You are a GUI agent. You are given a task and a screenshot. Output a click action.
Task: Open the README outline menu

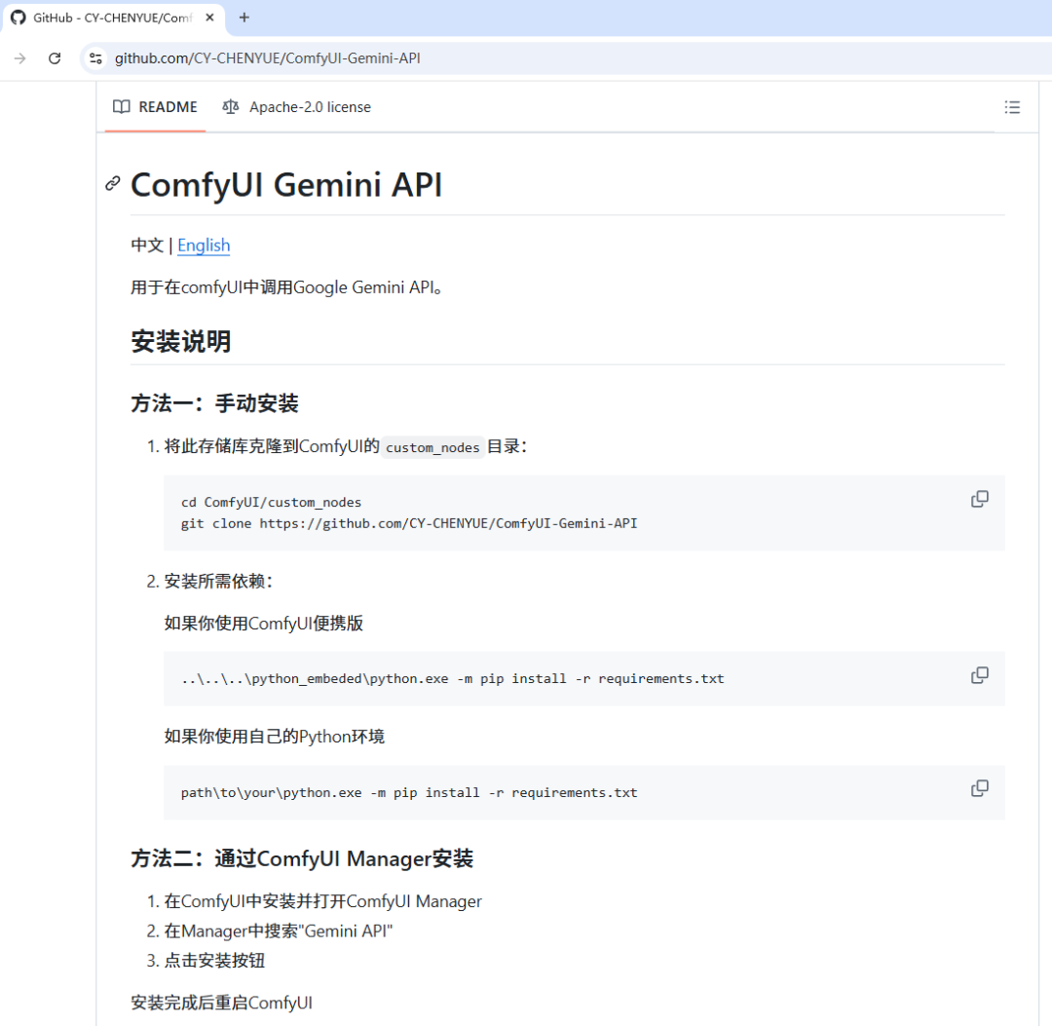click(x=1012, y=107)
